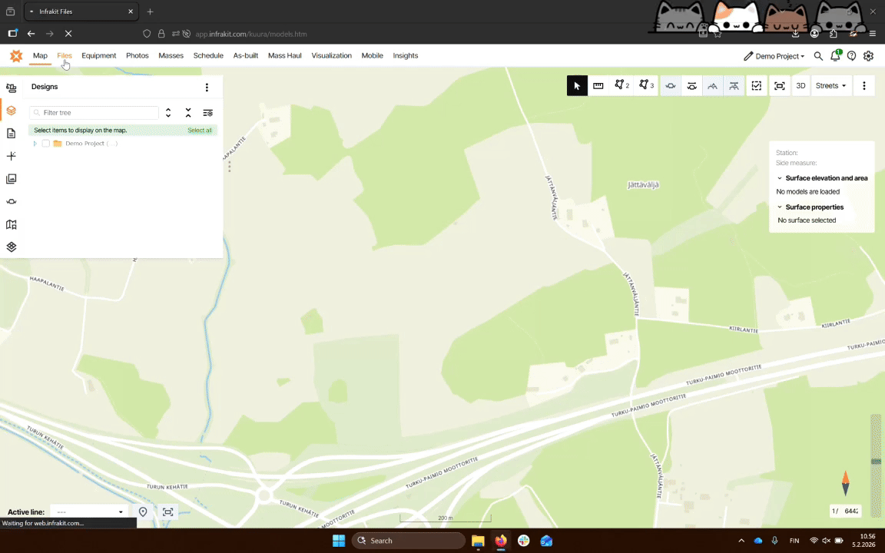Click the Infrakit orange logo

click(x=16, y=55)
